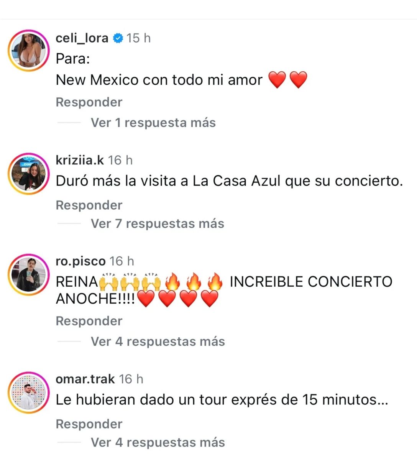Click the blue verified badge icon
Viewport: 417px width, 460px height.
[x=118, y=38]
